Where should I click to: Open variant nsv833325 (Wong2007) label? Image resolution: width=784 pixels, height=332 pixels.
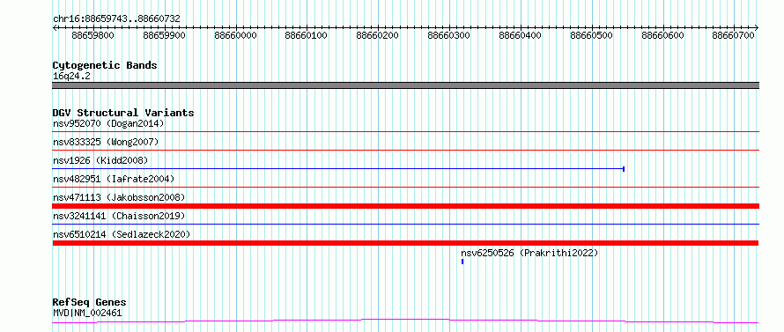coord(106,142)
